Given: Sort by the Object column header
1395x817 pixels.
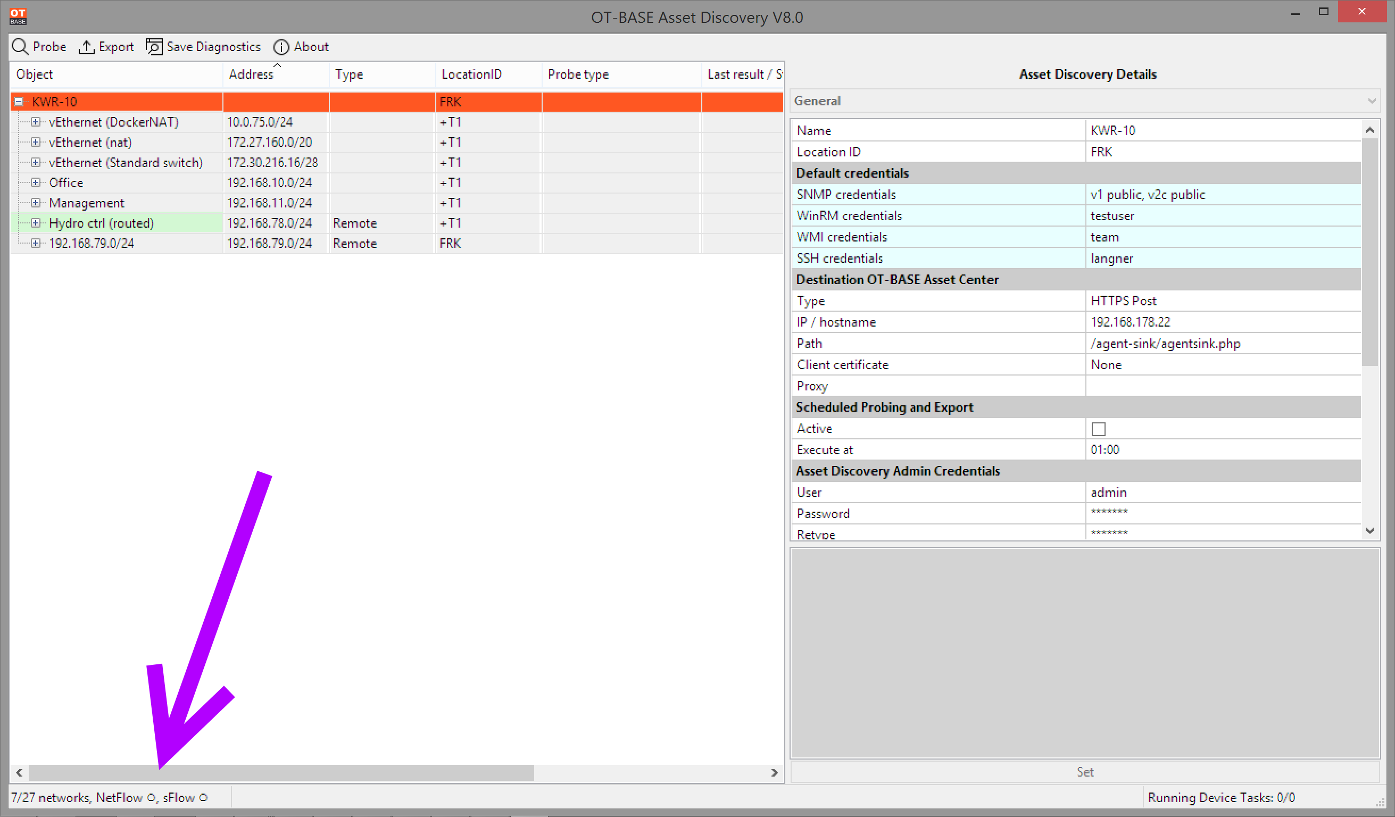Looking at the screenshot, I should 116,74.
